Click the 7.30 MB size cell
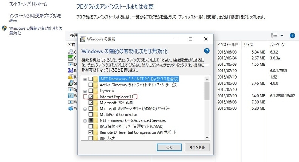299x162 pixels. pyautogui.click(x=258, y=102)
